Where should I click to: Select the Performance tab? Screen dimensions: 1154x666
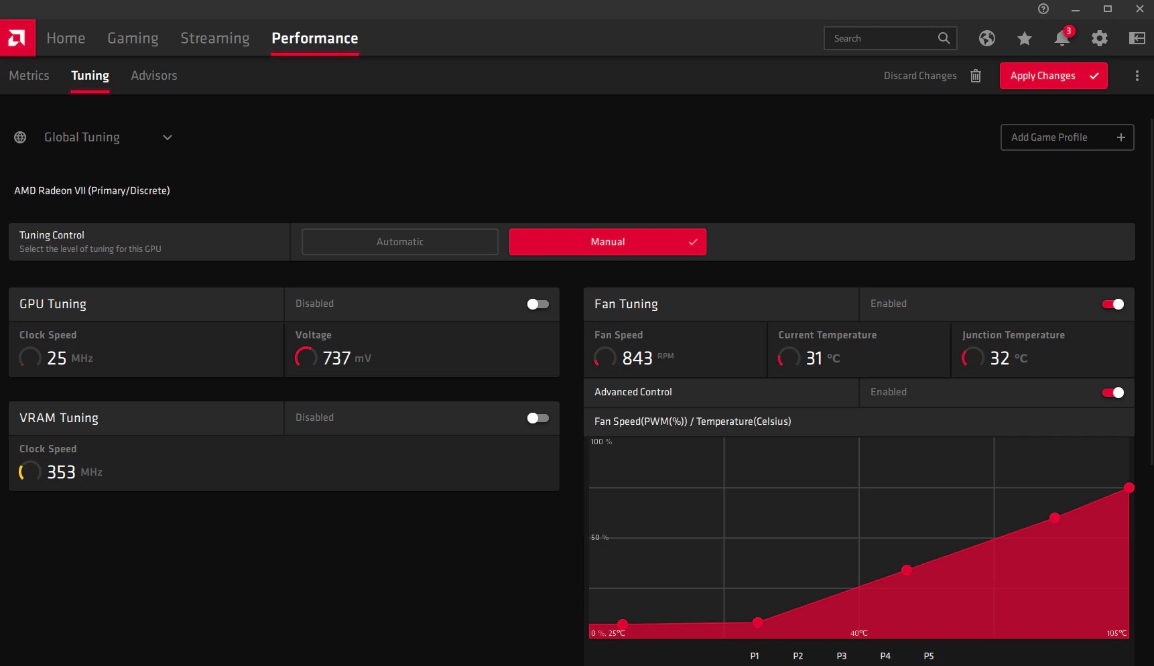pyautogui.click(x=314, y=38)
